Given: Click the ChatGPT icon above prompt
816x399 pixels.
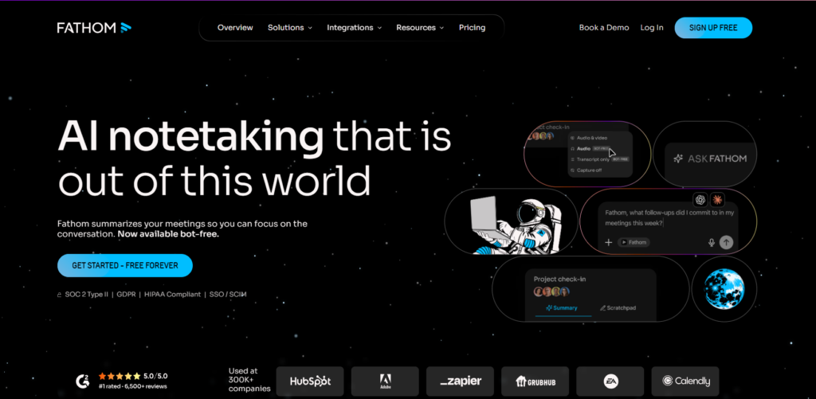Looking at the screenshot, I should (x=701, y=199).
